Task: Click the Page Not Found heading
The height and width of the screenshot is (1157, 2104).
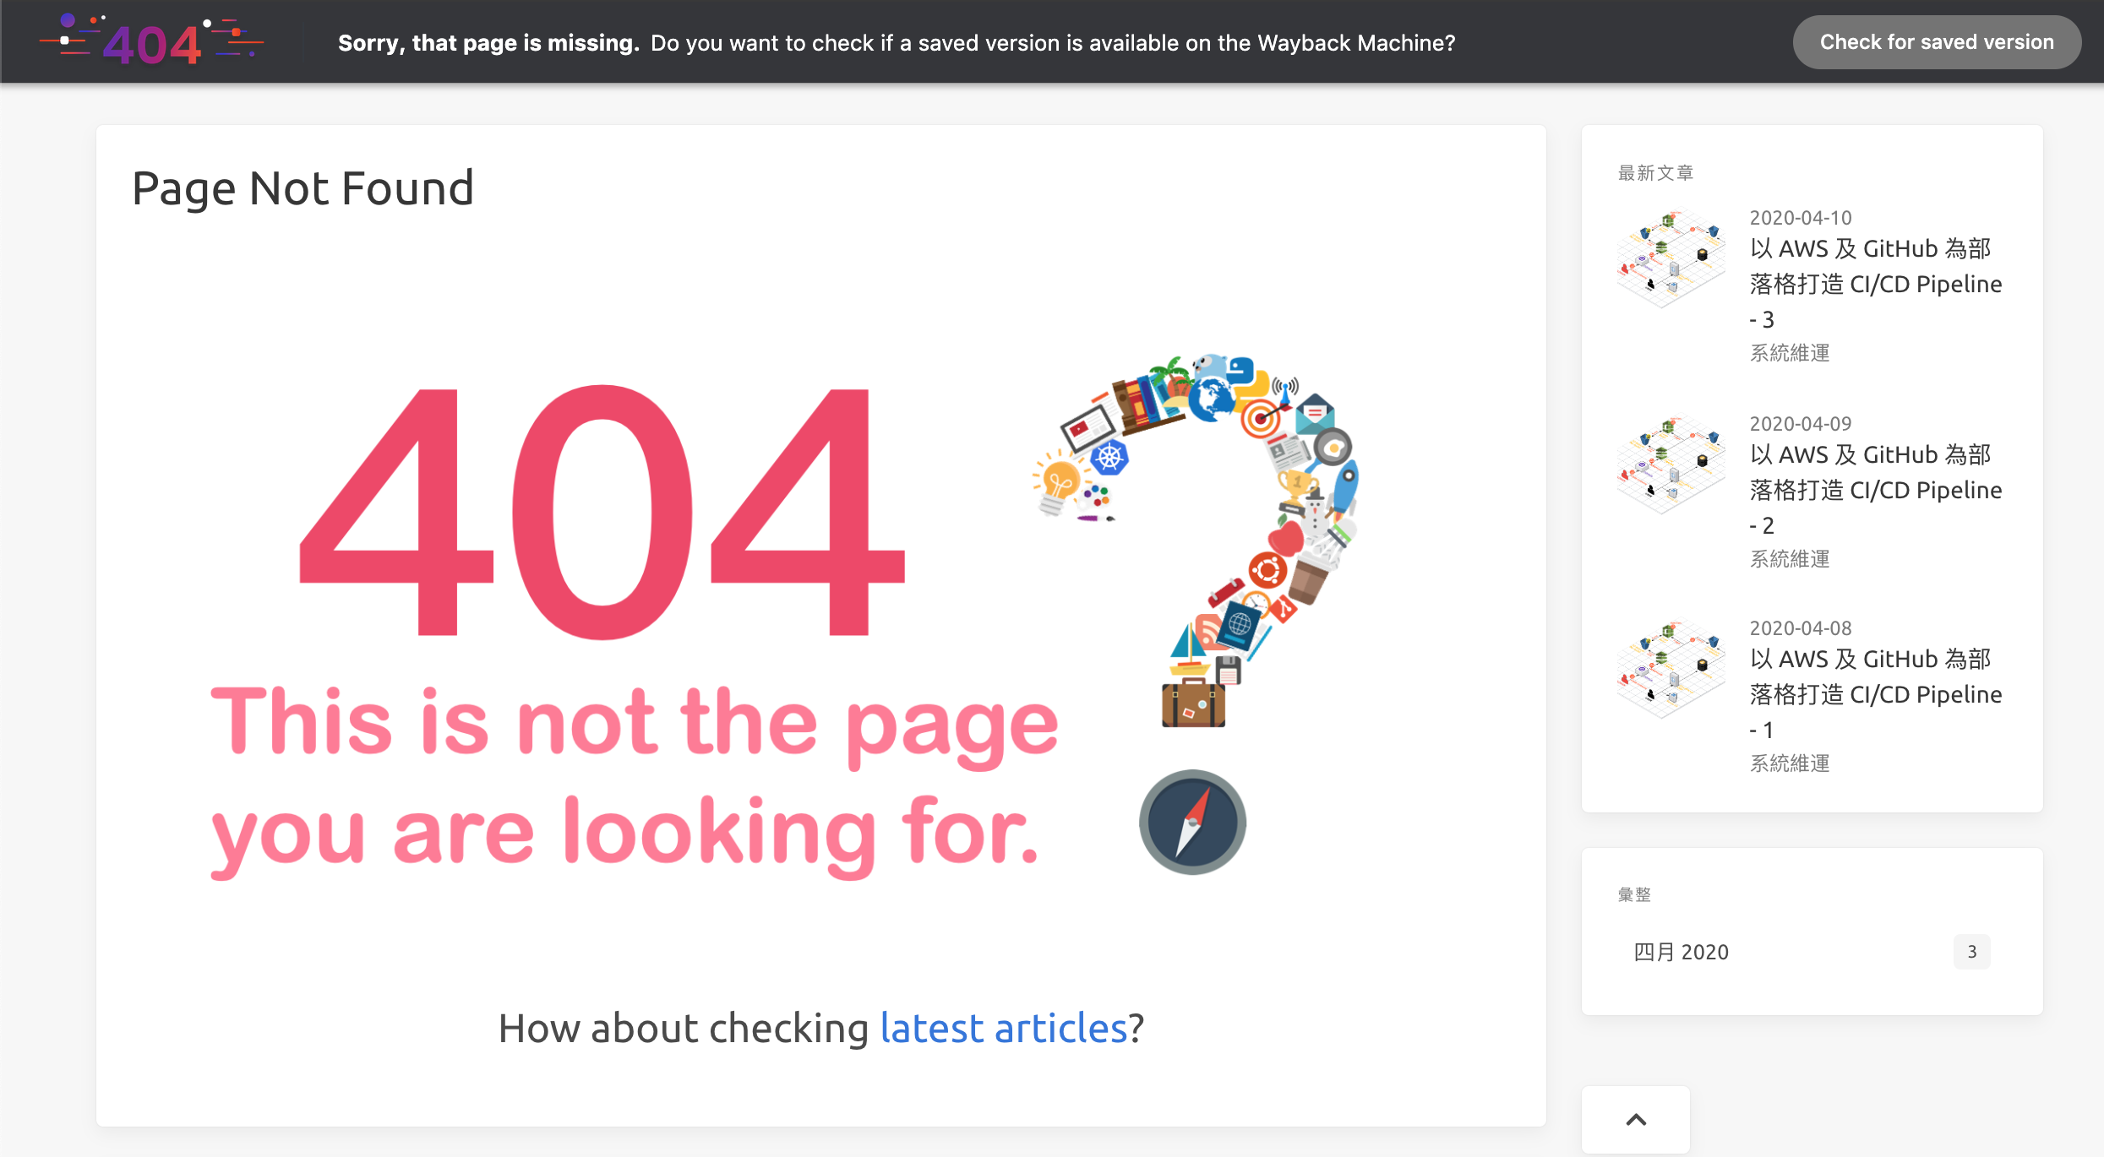Action: [303, 187]
